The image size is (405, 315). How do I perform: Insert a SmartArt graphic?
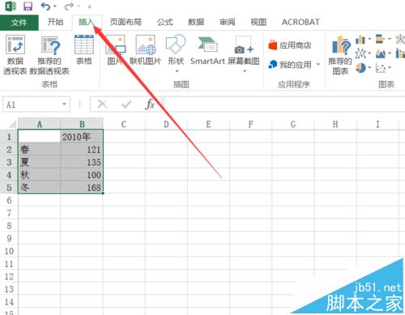click(207, 50)
